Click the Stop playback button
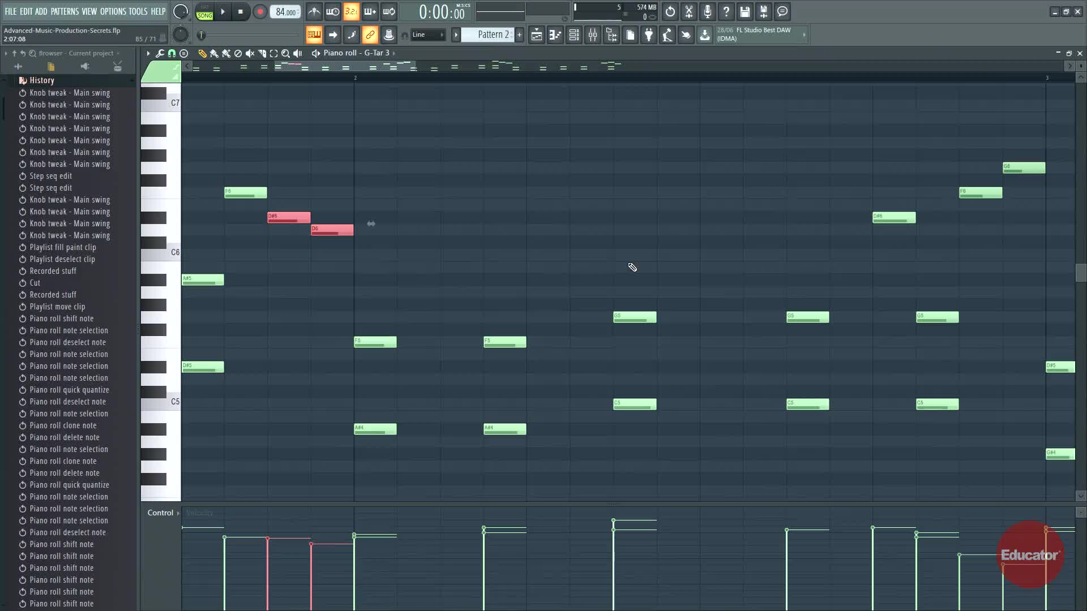The image size is (1087, 611). coord(241,11)
